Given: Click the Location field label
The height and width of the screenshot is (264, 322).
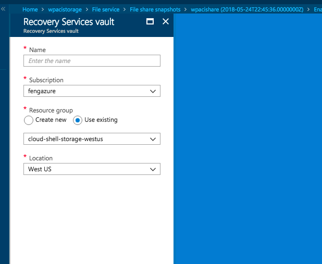Looking at the screenshot, I should (x=41, y=158).
